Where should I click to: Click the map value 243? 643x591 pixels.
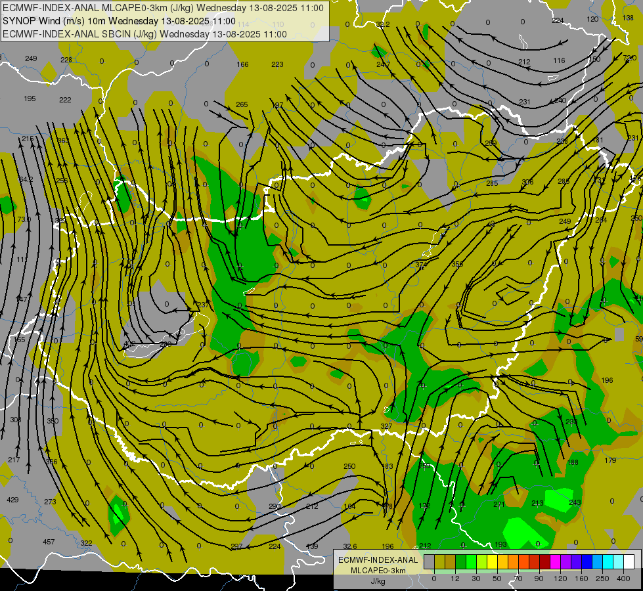[x=575, y=502]
